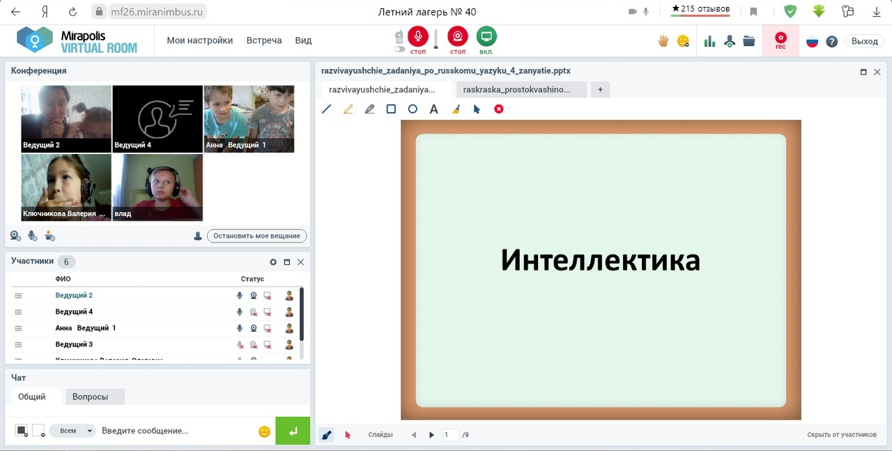Click the role avatar icon for Ведущий 3
Image resolution: width=892 pixels, height=451 pixels.
289,345
